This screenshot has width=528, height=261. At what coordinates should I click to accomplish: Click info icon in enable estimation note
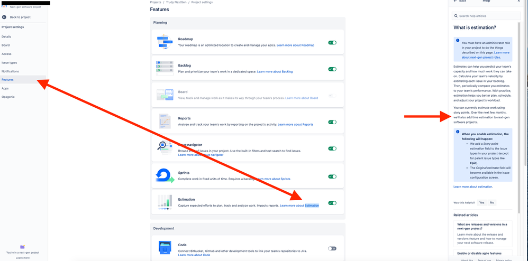458,132
